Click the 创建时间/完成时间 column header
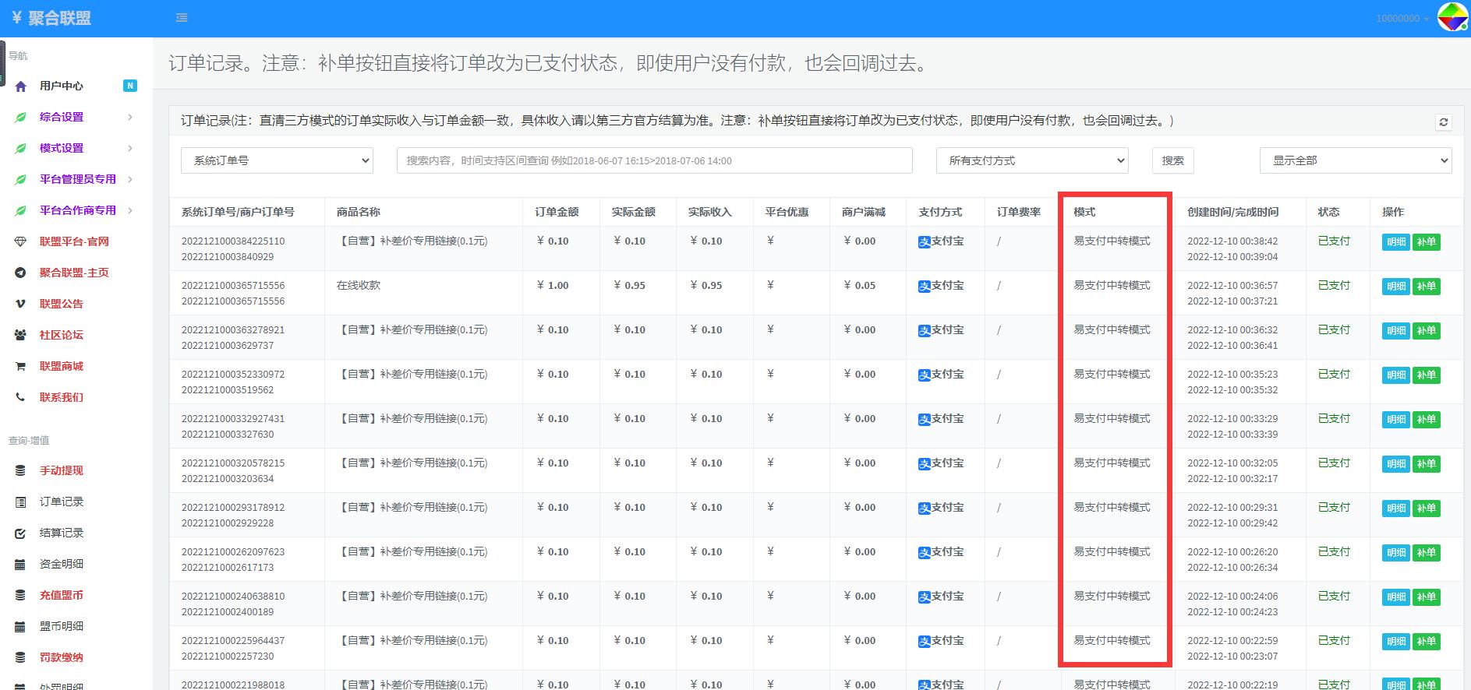Image resolution: width=1471 pixels, height=690 pixels. click(x=1232, y=212)
